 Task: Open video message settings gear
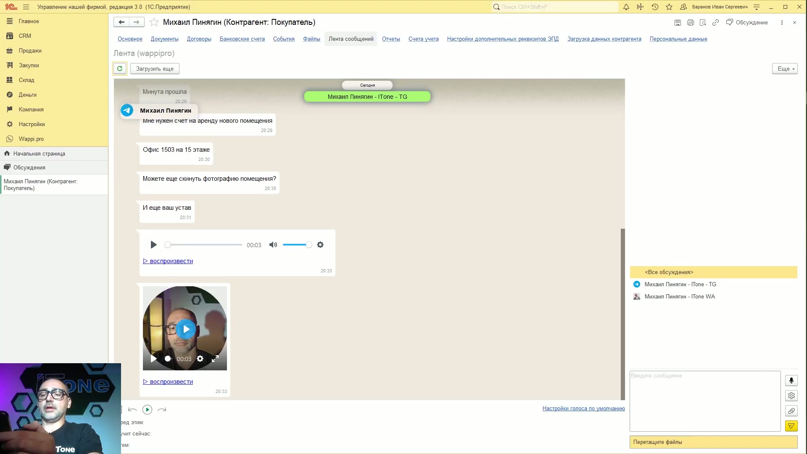200,359
